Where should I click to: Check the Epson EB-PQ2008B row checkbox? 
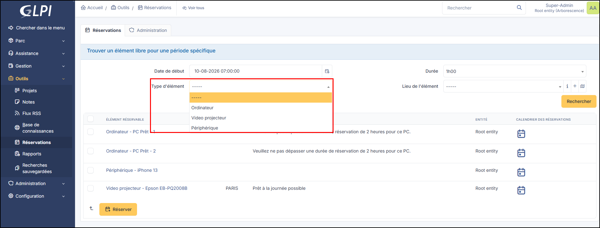click(x=91, y=188)
